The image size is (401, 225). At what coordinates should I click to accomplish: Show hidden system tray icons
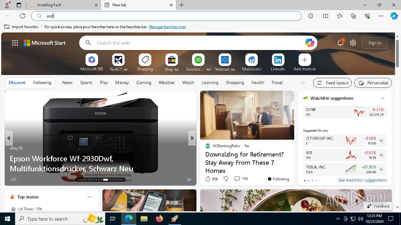coord(338,219)
